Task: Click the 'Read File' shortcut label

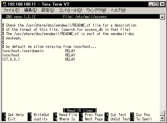Action: 68,115
